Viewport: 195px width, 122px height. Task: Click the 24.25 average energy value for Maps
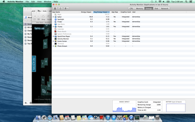point(107,14)
